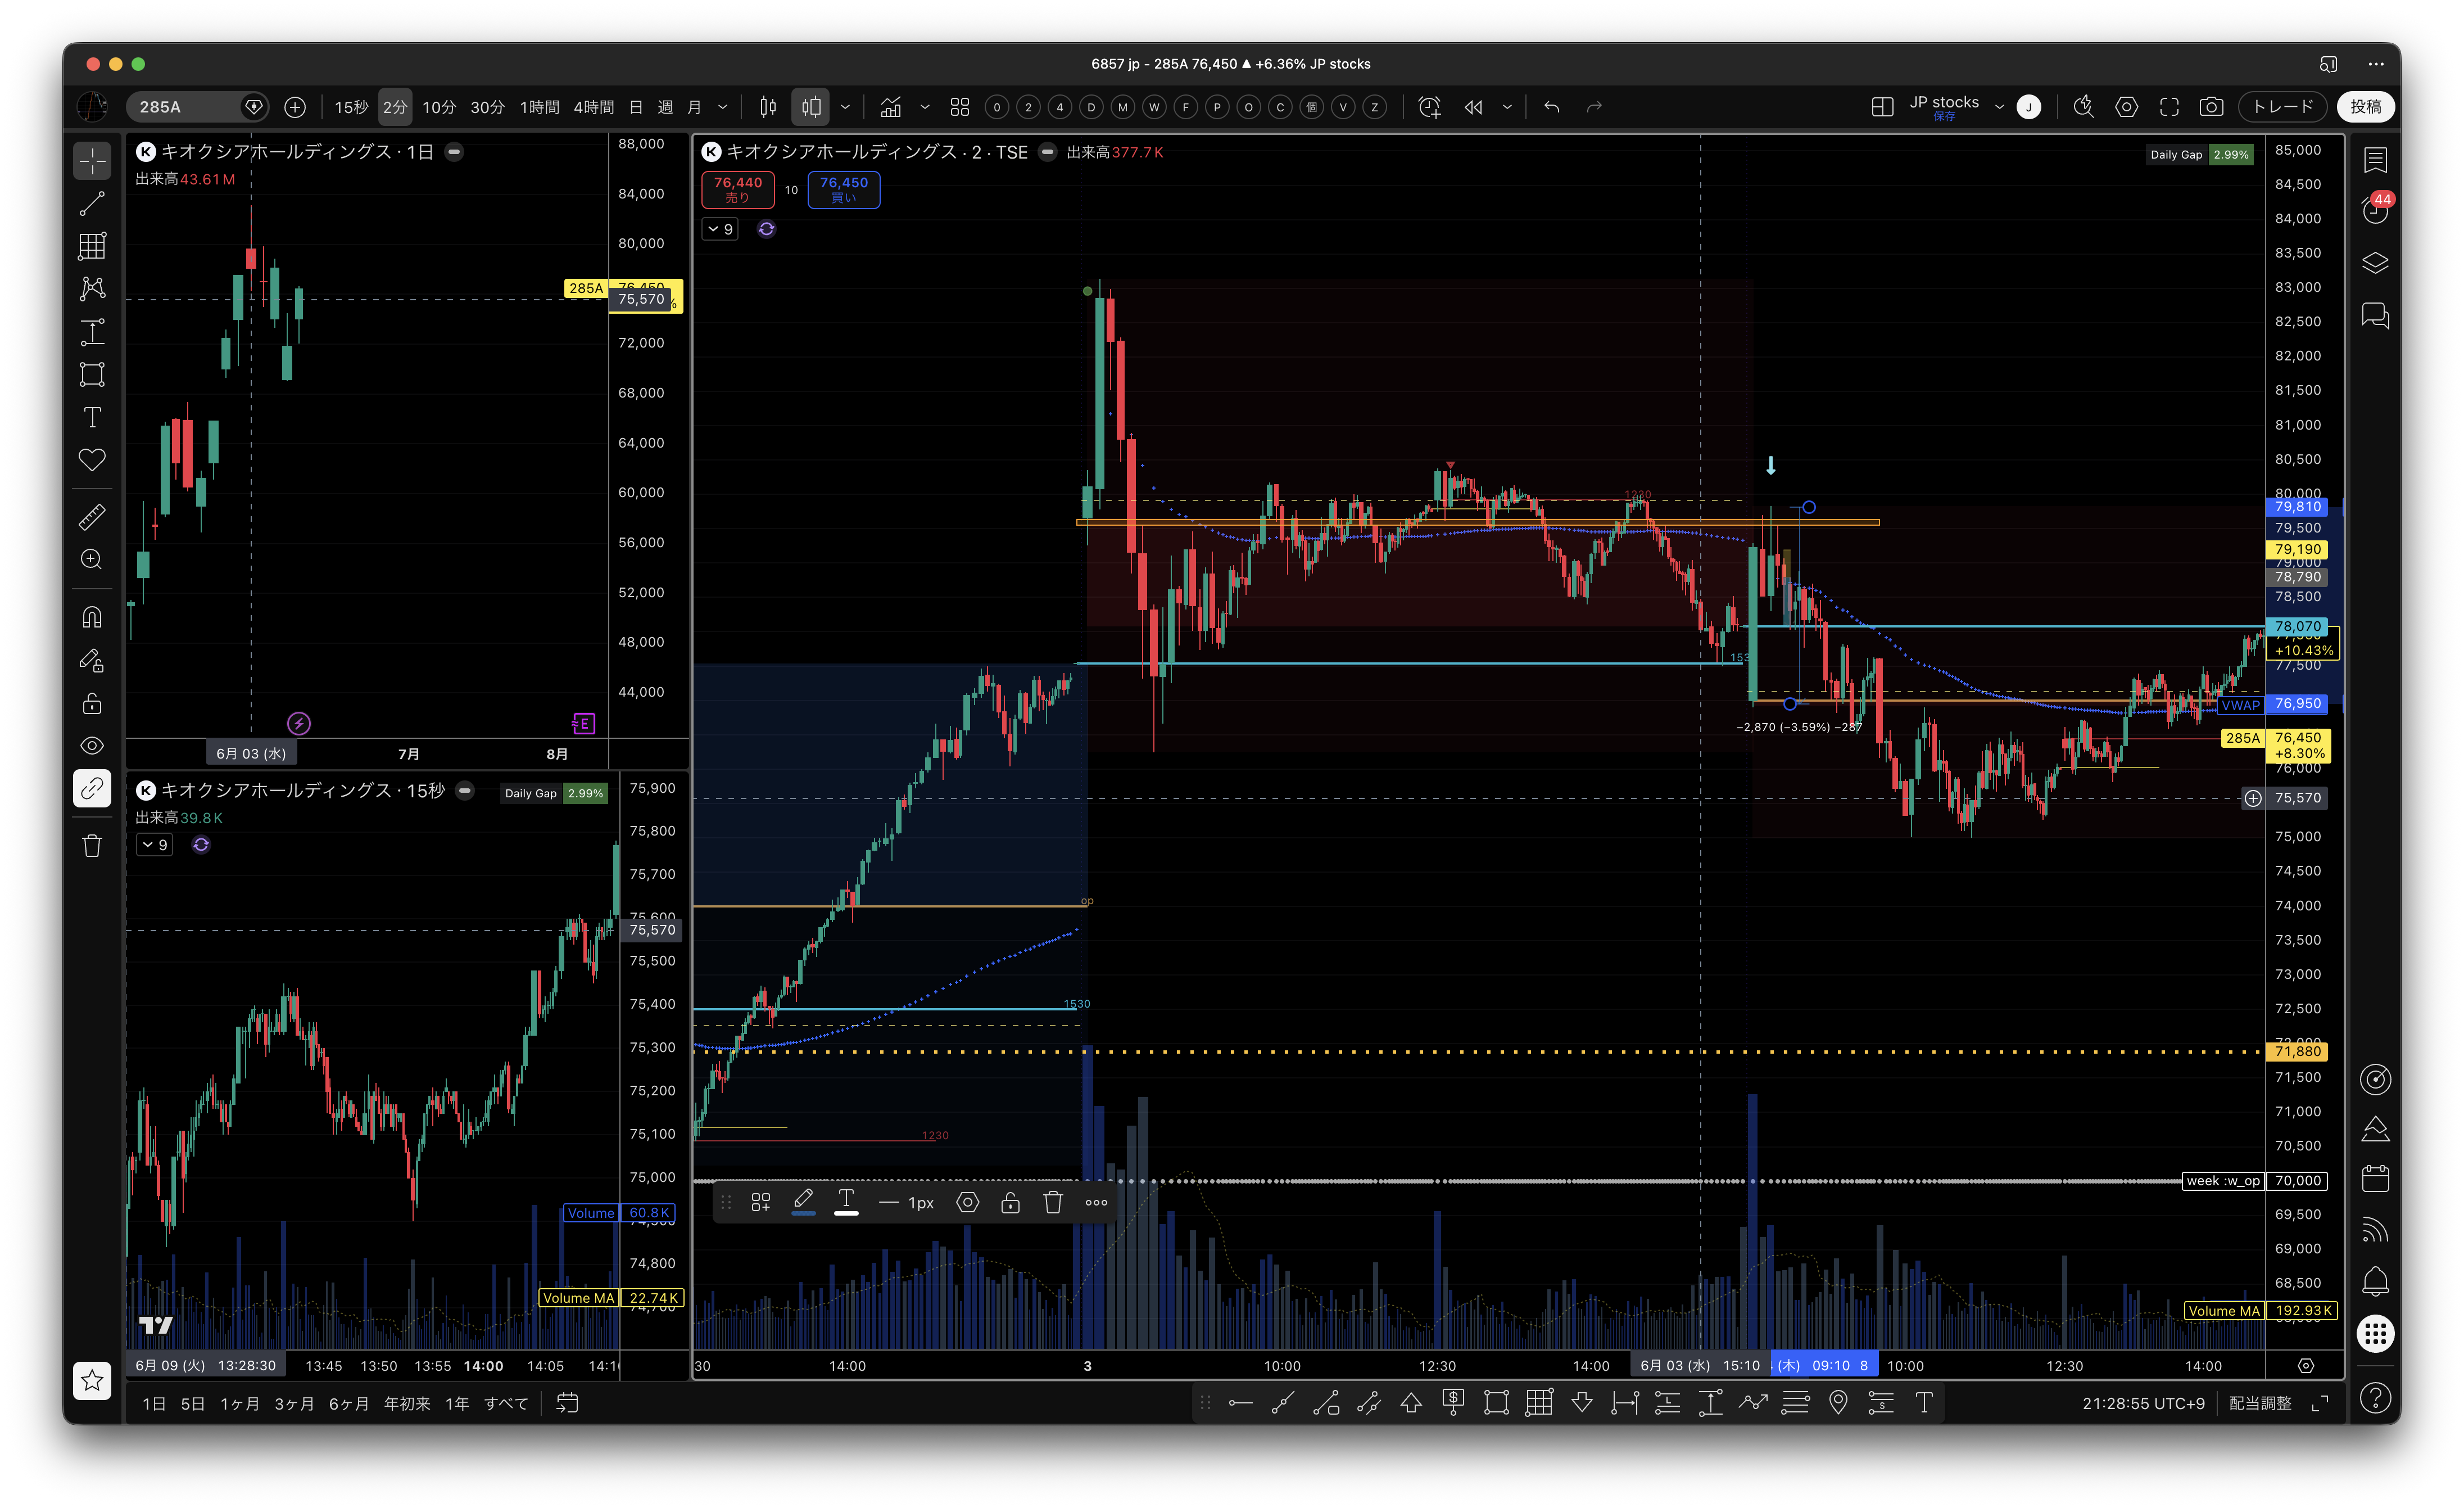Open the pattern drawing tools
The width and height of the screenshot is (2464, 1508).
click(x=92, y=288)
